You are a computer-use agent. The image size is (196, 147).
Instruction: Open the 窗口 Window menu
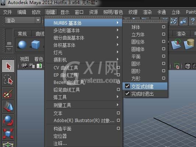(79, 12)
